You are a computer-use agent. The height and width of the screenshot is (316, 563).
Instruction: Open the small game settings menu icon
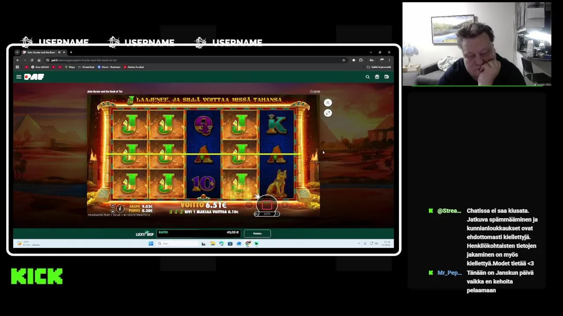click(x=113, y=206)
